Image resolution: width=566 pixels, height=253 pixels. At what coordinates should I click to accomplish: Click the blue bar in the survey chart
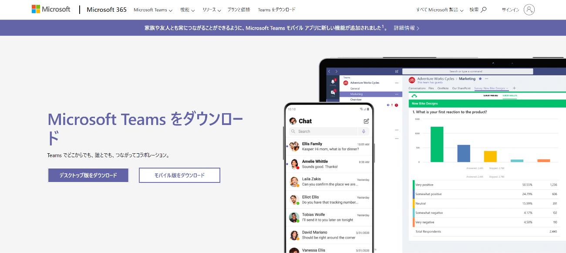464,153
